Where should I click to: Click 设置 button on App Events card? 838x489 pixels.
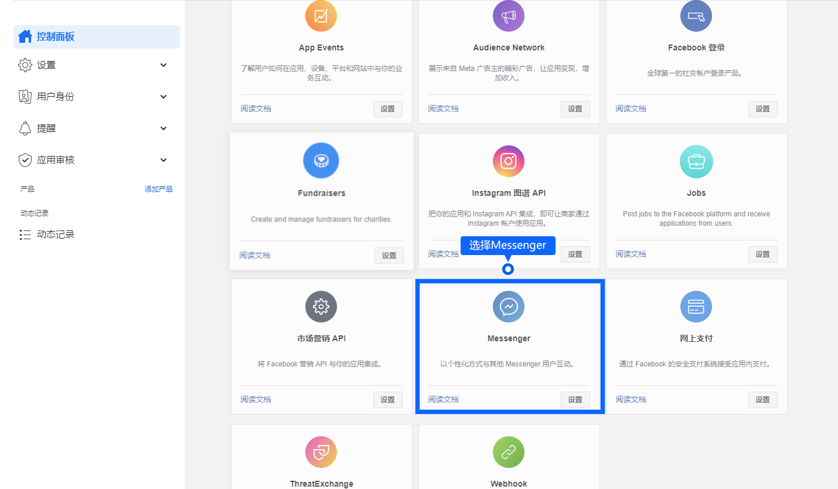tap(388, 109)
